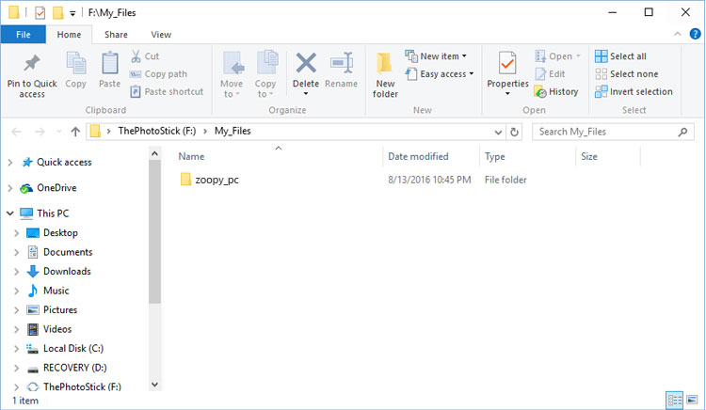Click Invert selection
706x410 pixels.
633,92
